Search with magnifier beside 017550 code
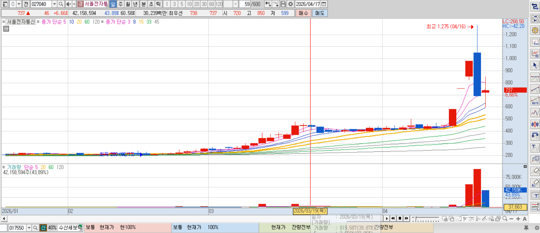 [x=35, y=228]
